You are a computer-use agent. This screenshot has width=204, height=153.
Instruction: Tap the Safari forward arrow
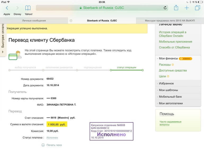[17, 8]
